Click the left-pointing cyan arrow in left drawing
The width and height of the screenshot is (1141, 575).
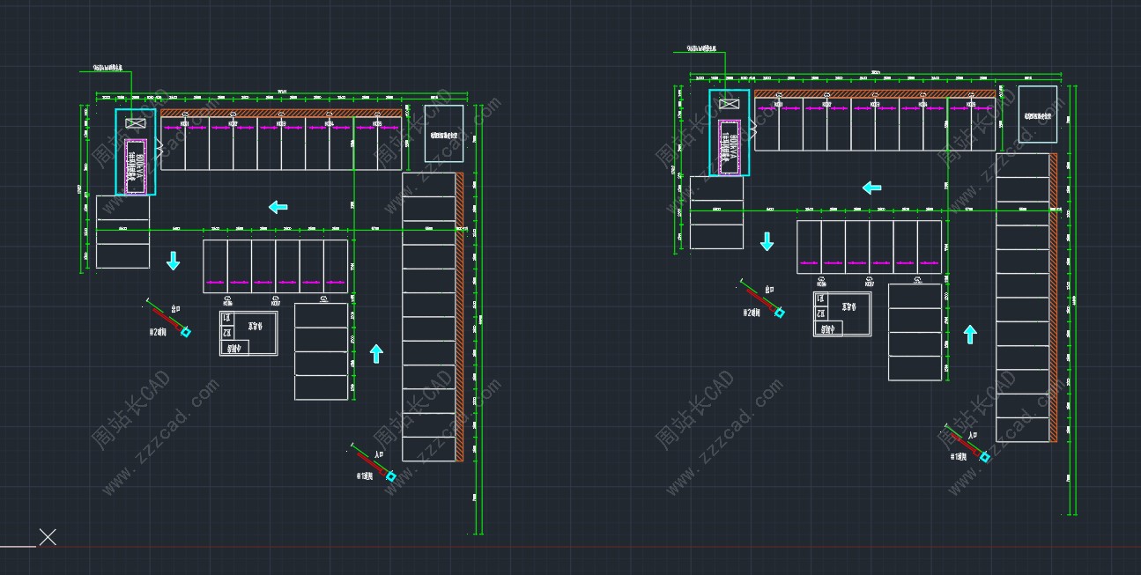tap(278, 207)
